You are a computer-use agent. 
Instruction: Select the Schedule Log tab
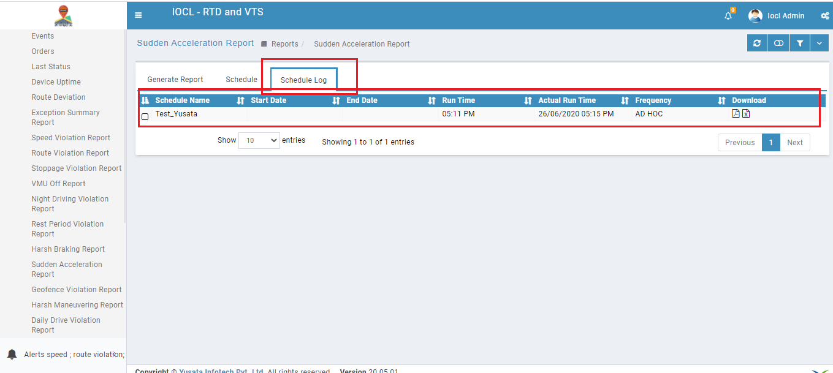click(303, 80)
